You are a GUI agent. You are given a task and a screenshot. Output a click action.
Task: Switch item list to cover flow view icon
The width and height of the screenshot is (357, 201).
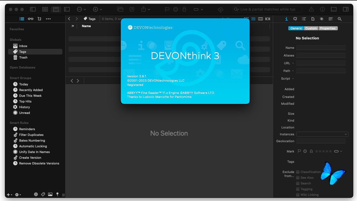pos(268,19)
